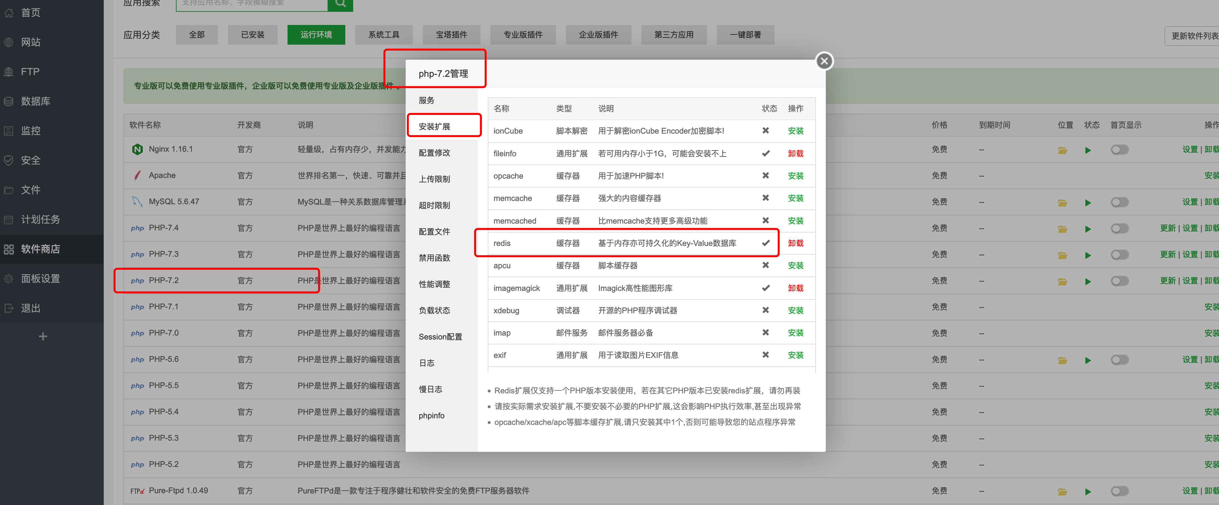The image size is (1219, 505).
Task: Open PHP-5.6 folder location icon
Action: (x=1062, y=360)
